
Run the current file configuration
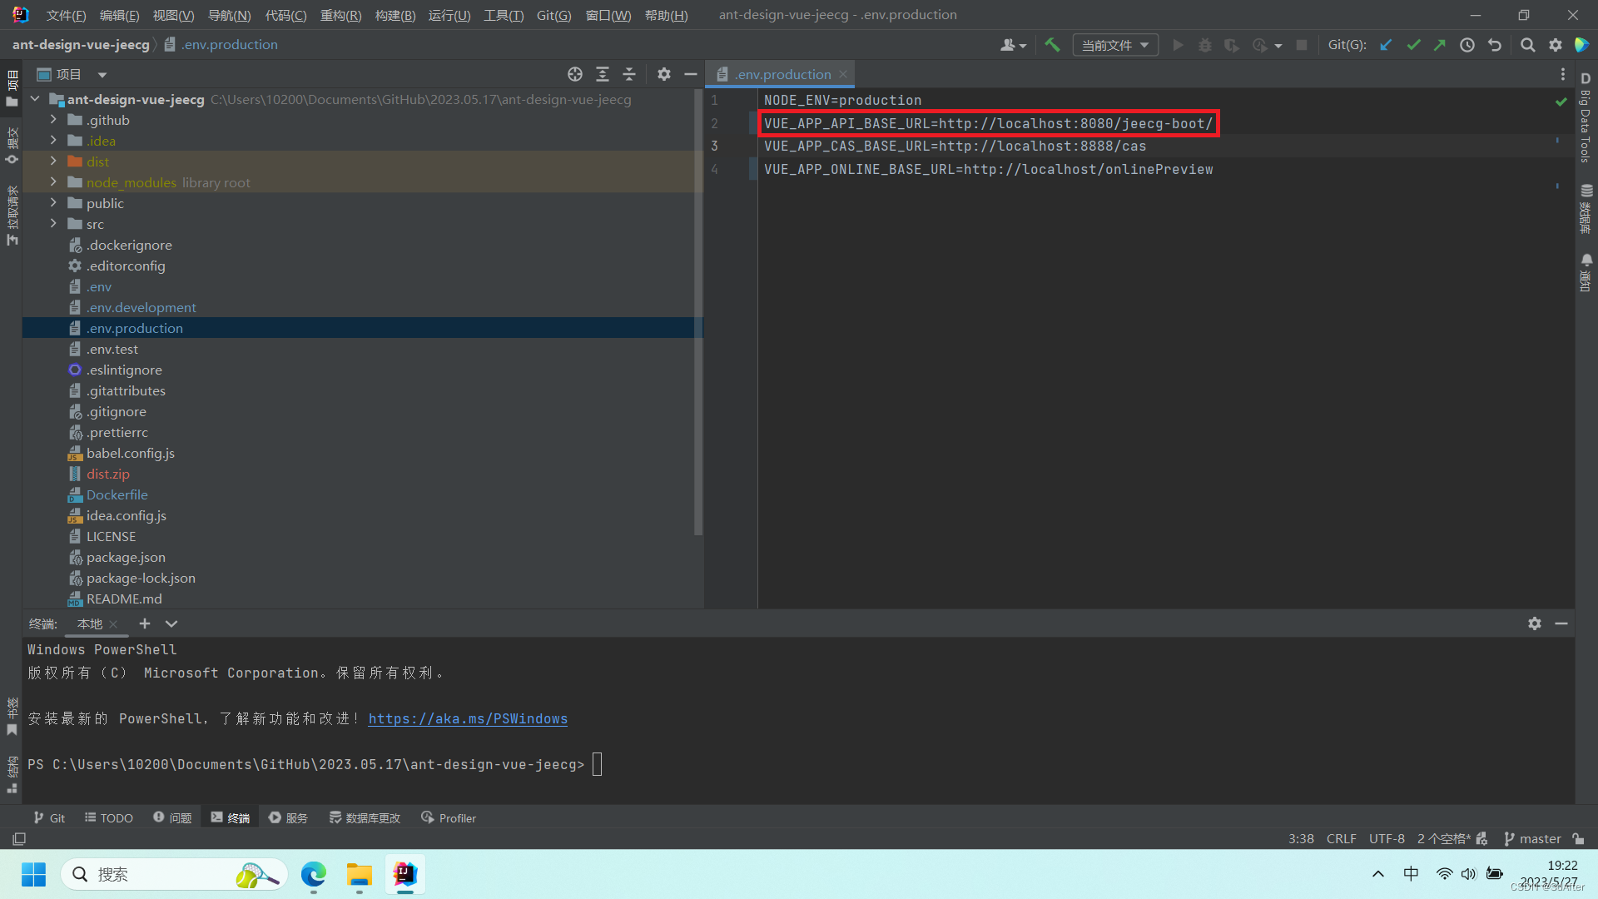[1179, 45]
